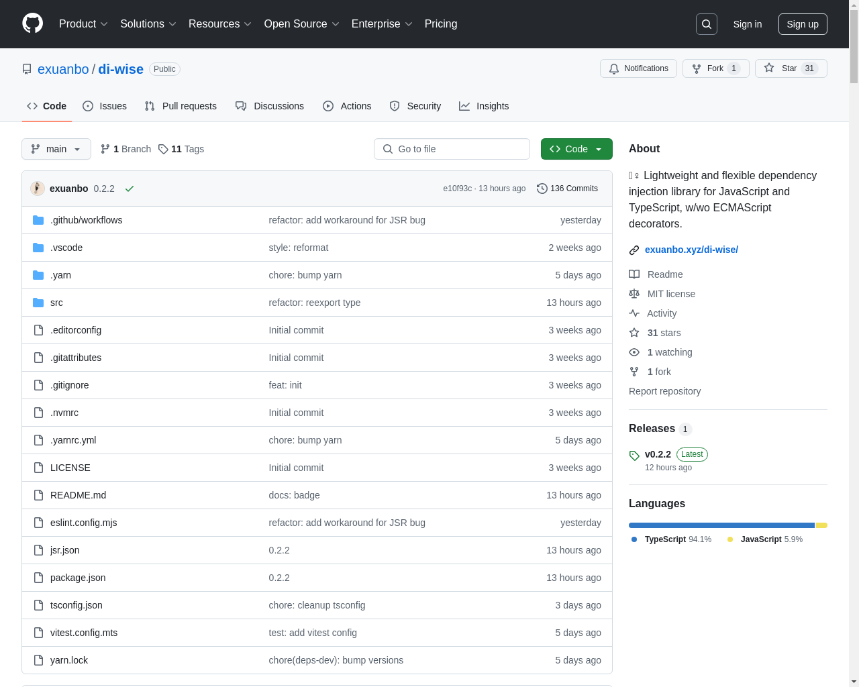Click the Latest release badge
Screen dimensions: 859x687
click(692, 454)
